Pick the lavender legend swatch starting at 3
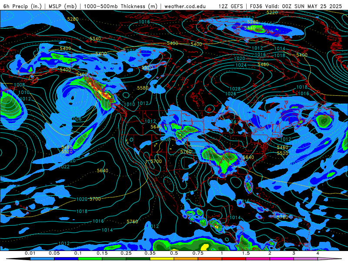348x261 pixels. coord(306,259)
